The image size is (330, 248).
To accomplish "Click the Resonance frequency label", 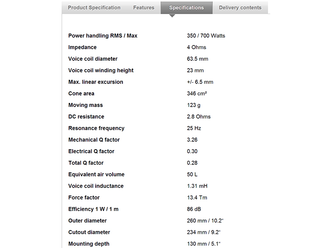I will coord(96,128).
